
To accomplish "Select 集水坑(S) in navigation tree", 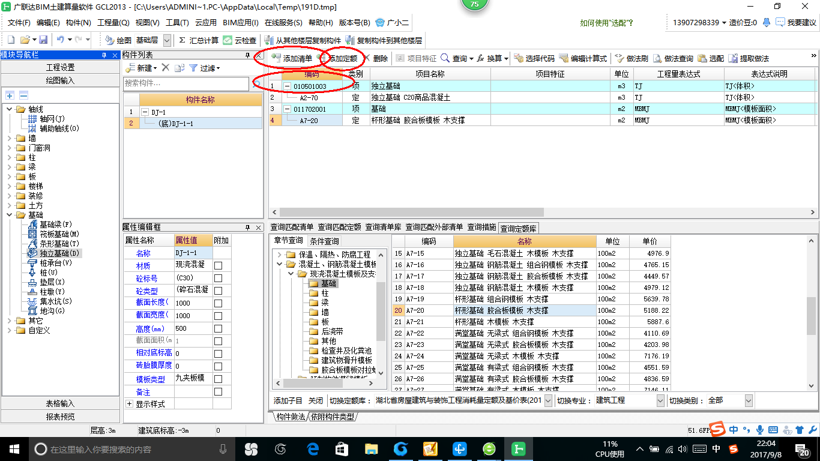I will 55,301.
